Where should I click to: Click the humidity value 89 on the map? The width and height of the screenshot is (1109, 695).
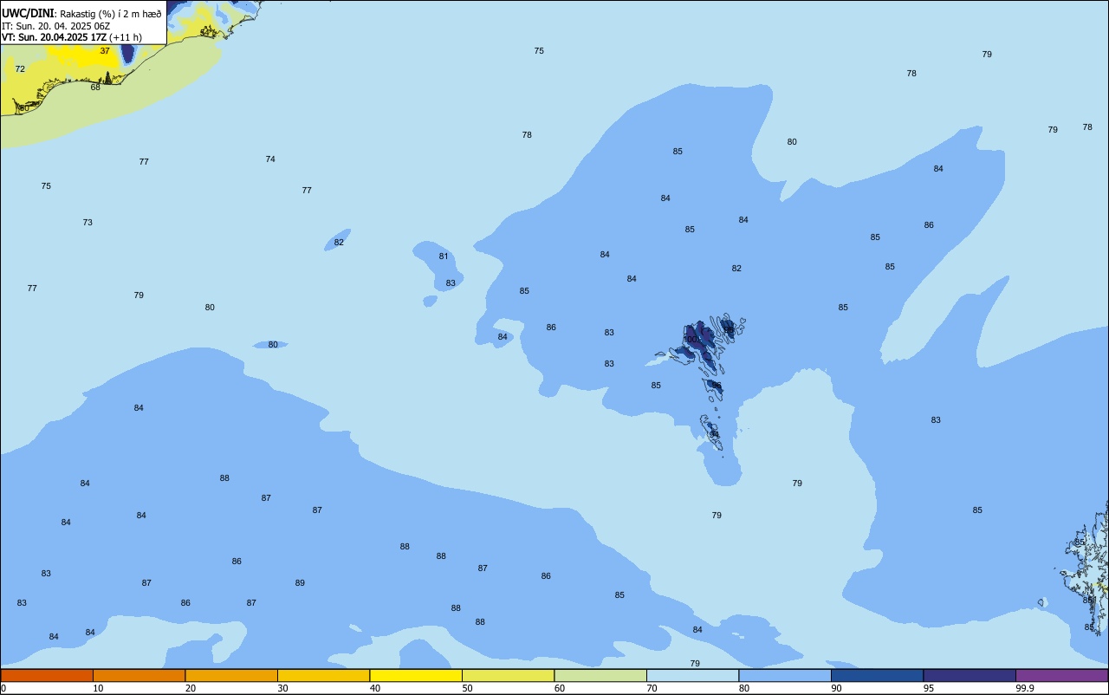(x=300, y=583)
